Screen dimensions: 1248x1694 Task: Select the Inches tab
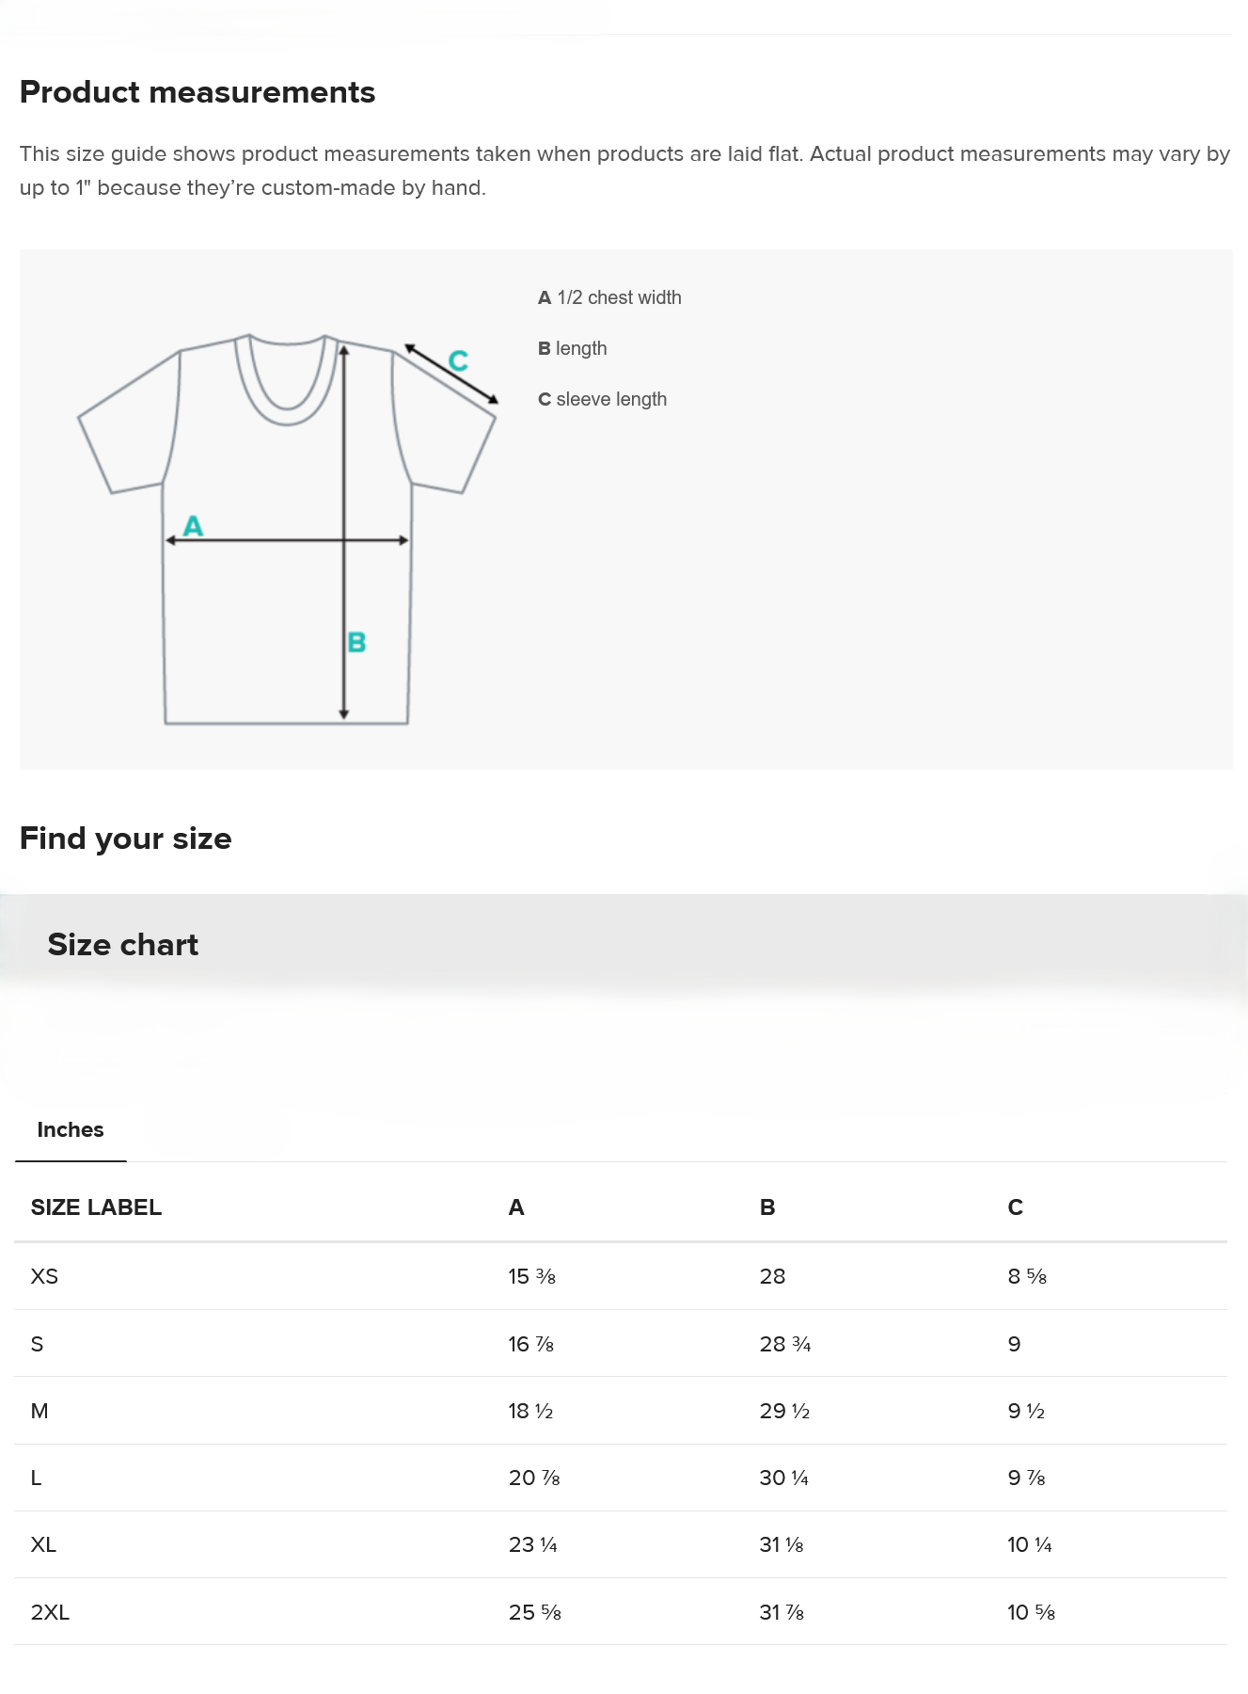71,1129
